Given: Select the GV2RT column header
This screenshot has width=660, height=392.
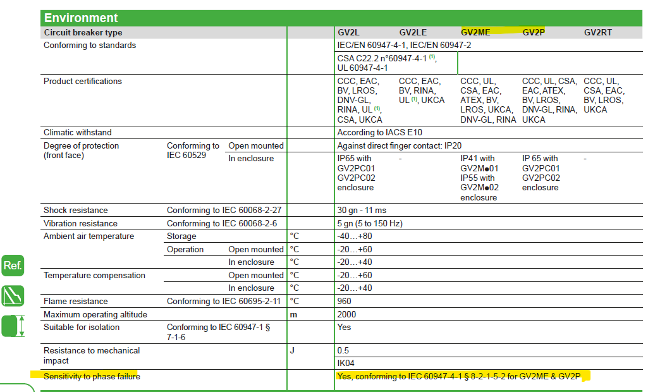Looking at the screenshot, I should tap(597, 32).
